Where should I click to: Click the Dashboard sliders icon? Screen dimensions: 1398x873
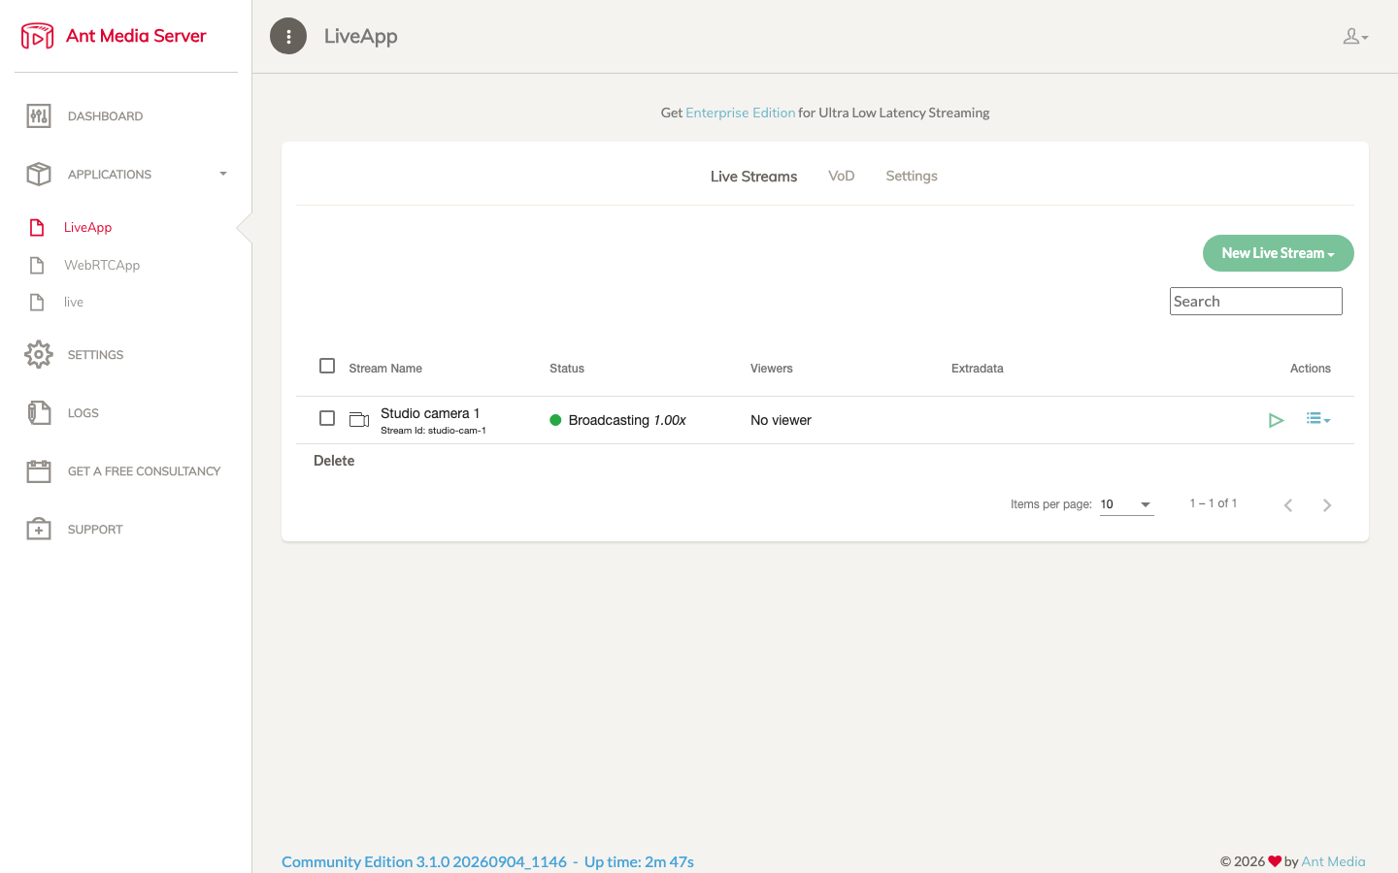(39, 116)
